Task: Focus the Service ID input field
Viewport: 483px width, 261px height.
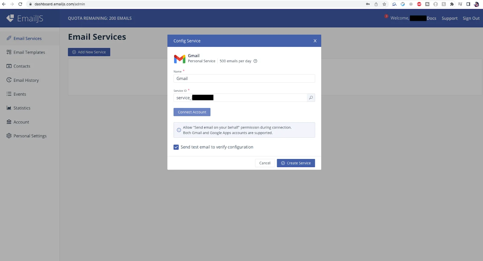Action: click(x=240, y=97)
